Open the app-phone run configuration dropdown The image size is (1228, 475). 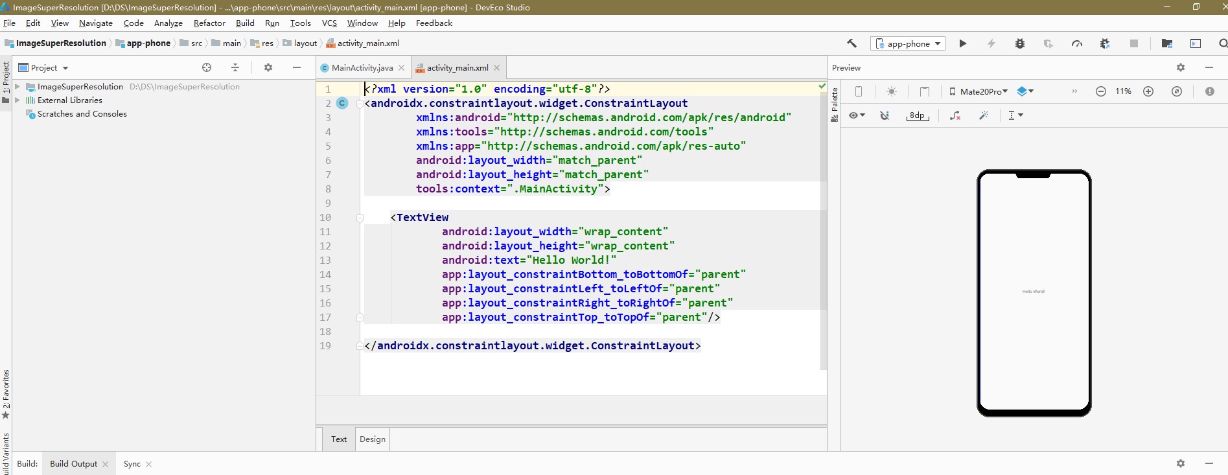tap(908, 43)
